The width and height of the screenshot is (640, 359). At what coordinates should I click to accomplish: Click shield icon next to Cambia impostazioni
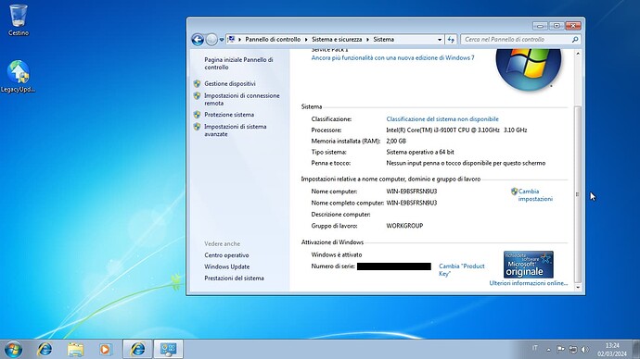(514, 192)
